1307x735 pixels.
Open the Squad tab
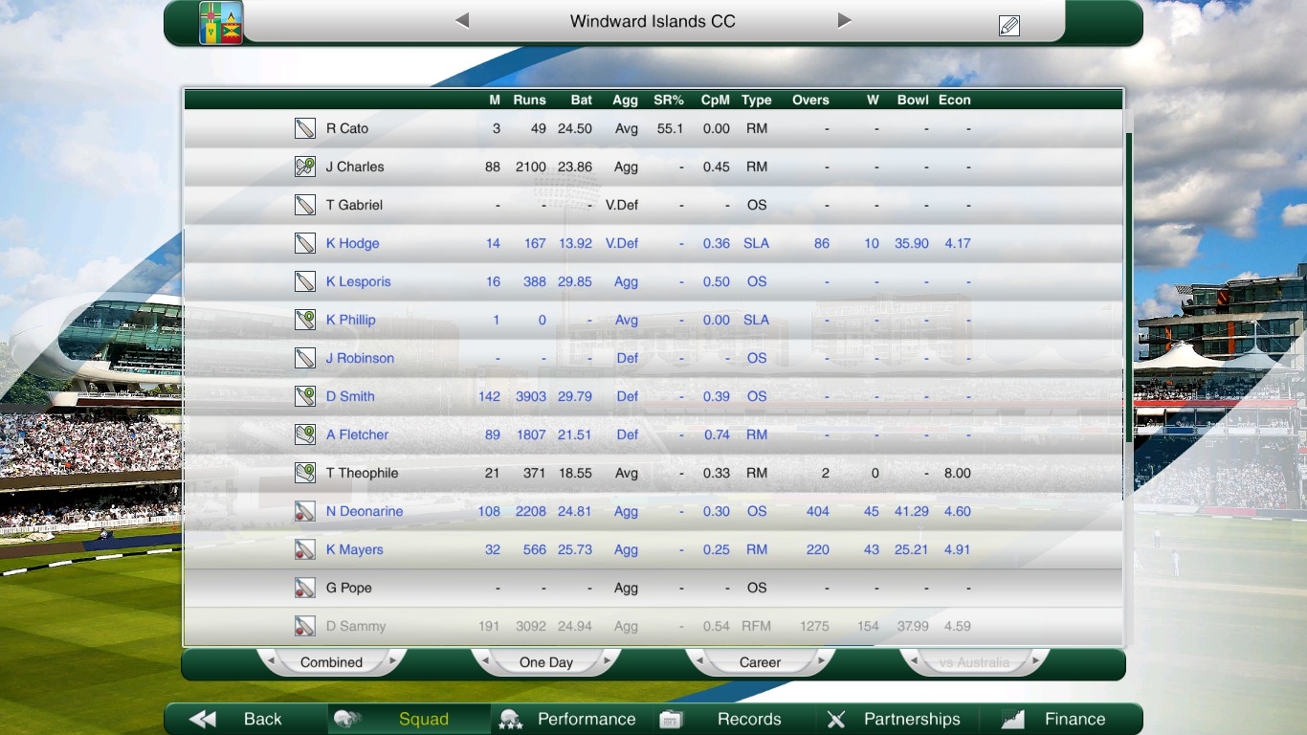409,720
